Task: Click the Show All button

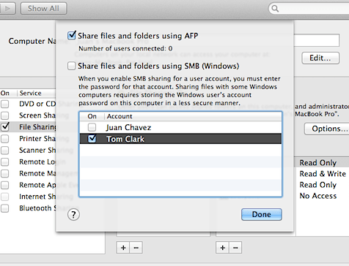Action: (x=43, y=9)
